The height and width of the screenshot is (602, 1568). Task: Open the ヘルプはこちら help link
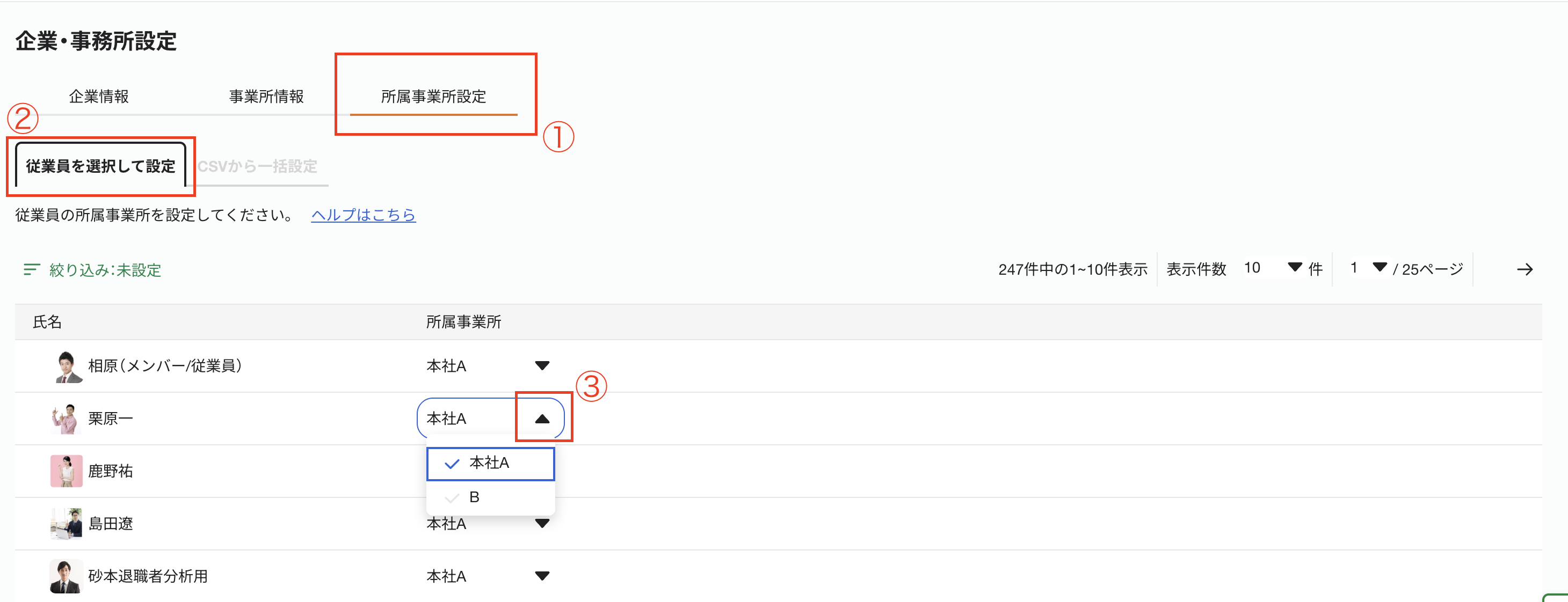click(364, 215)
